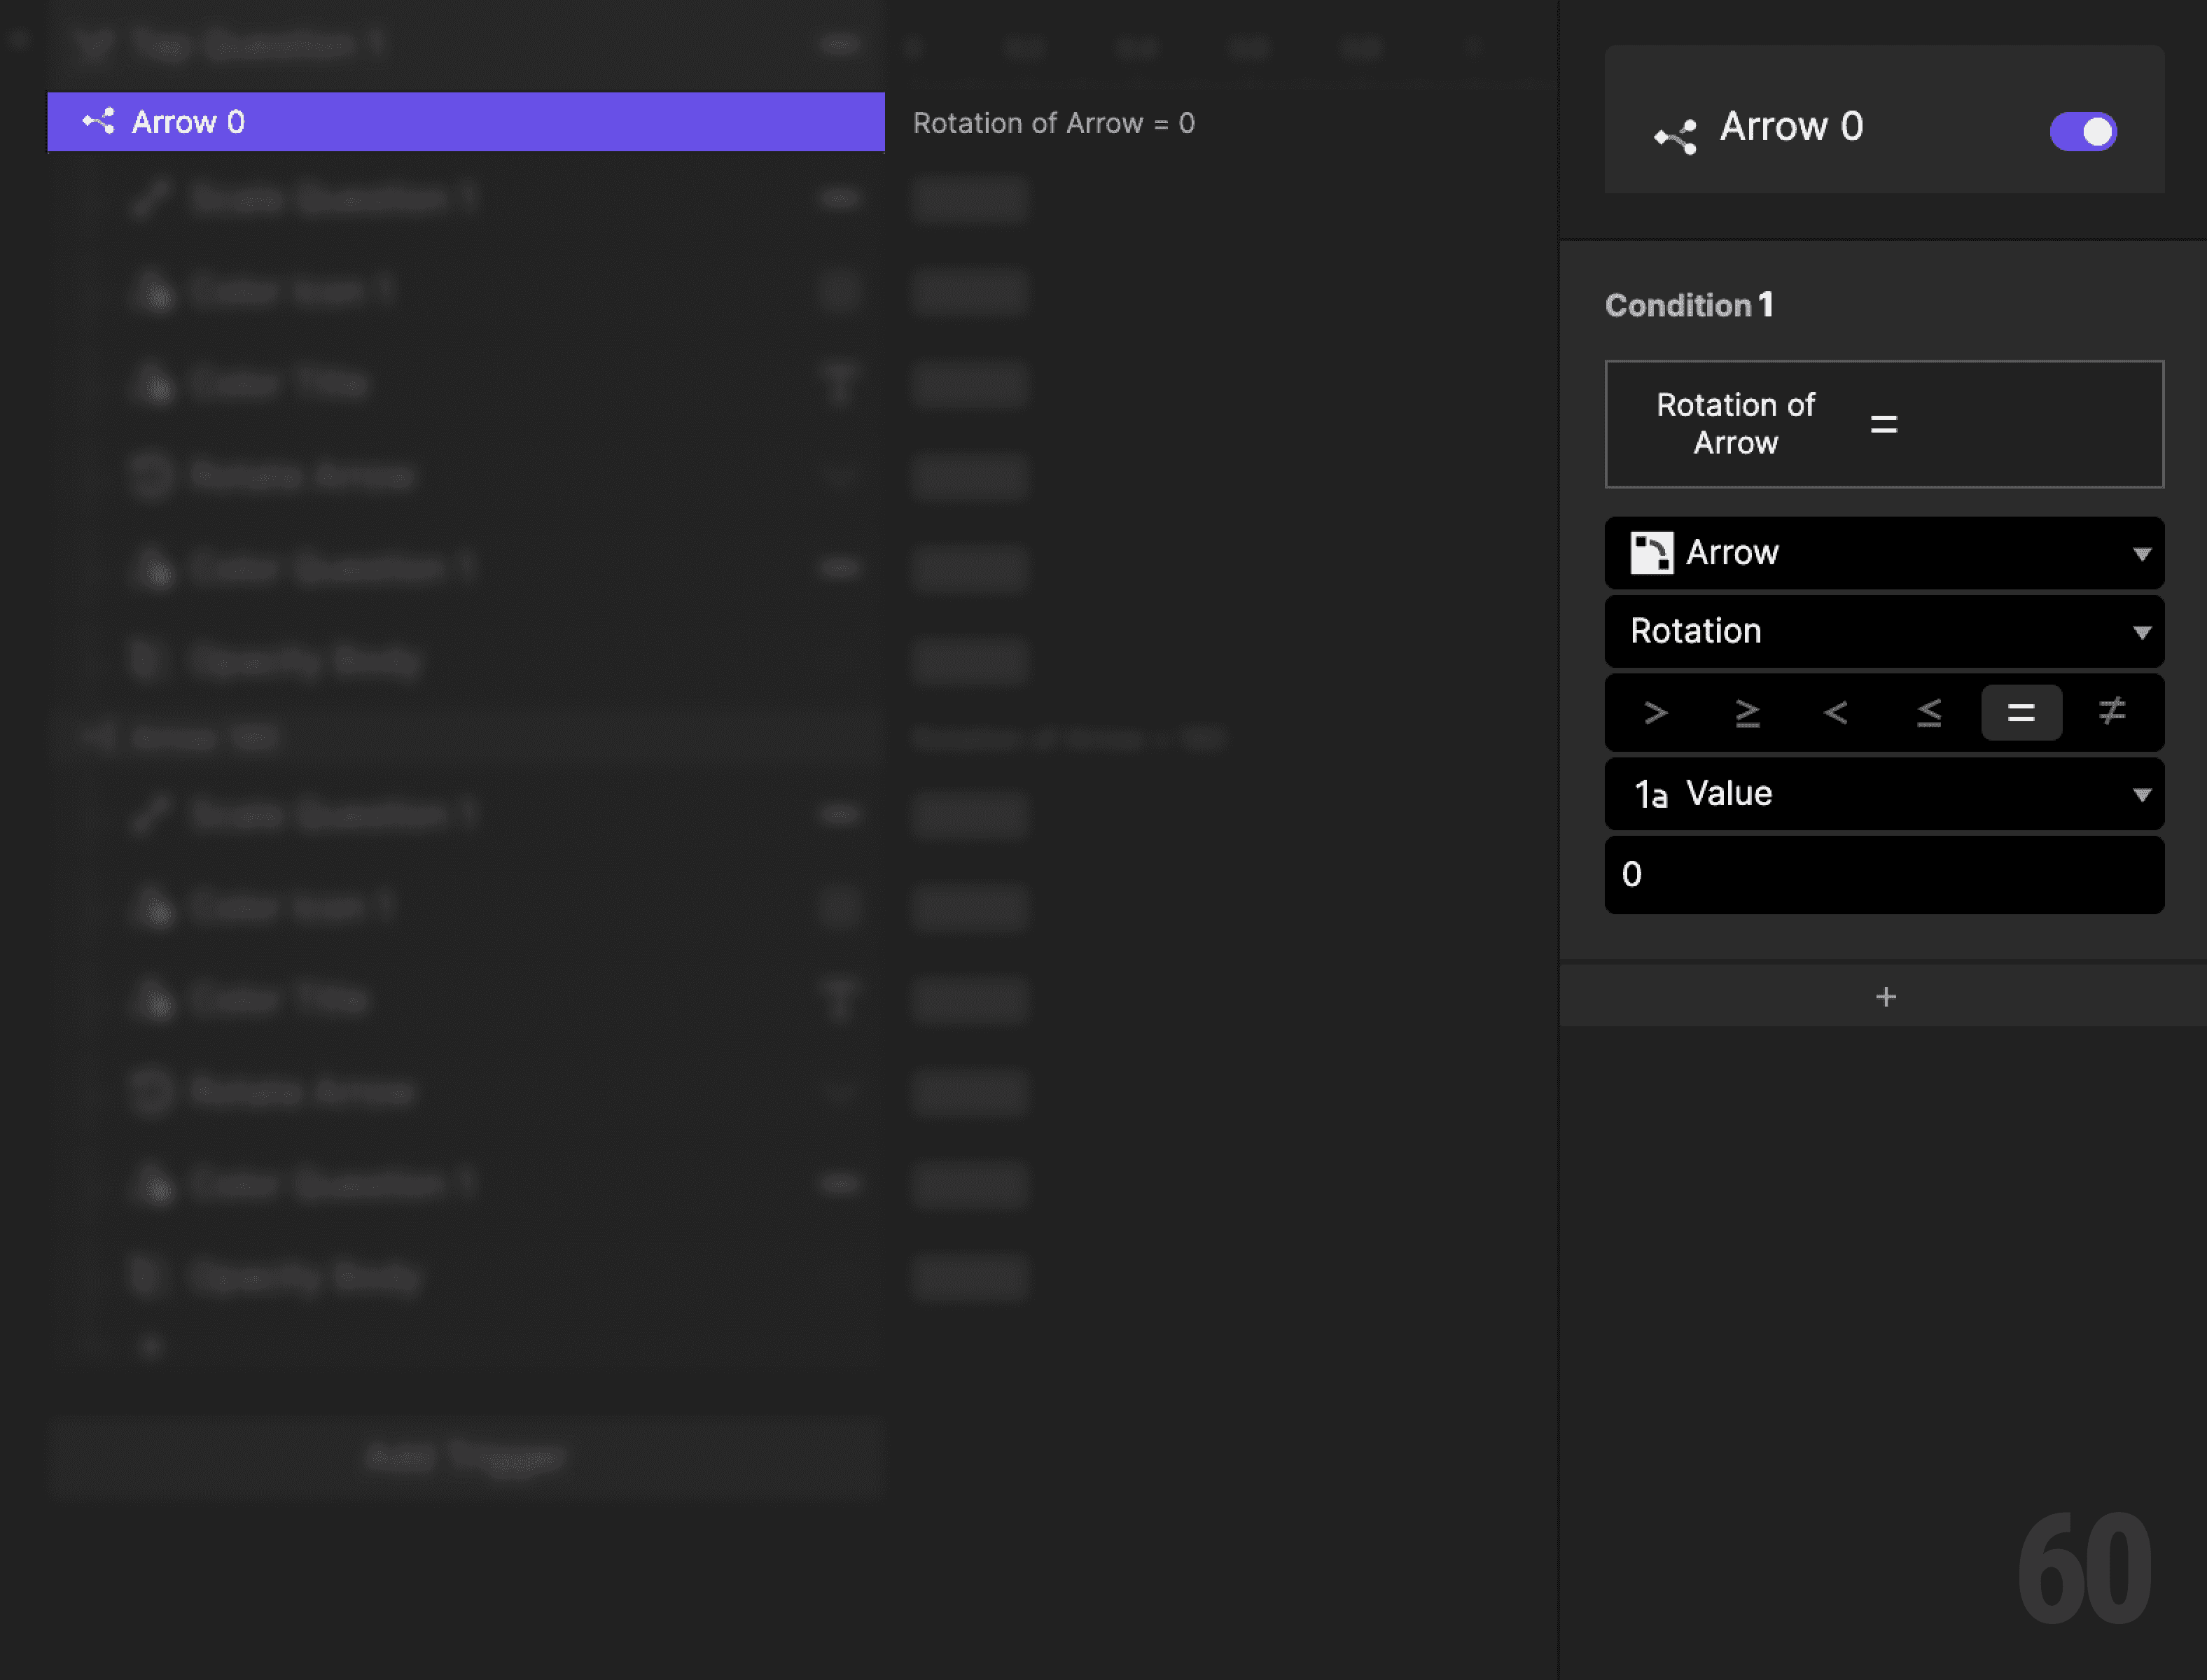Select the Arrow 0 trigger row in the list
This screenshot has height=1680, width=2207.
(x=466, y=121)
